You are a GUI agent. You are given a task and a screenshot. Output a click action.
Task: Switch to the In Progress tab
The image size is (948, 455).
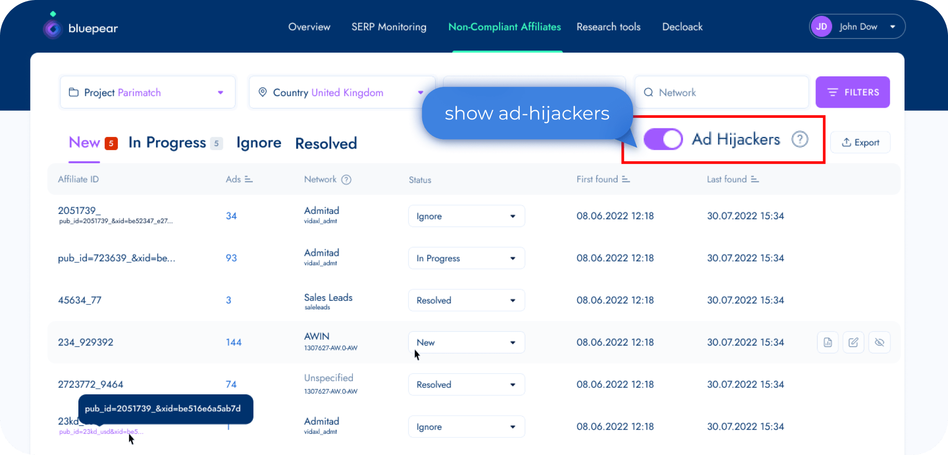click(167, 143)
